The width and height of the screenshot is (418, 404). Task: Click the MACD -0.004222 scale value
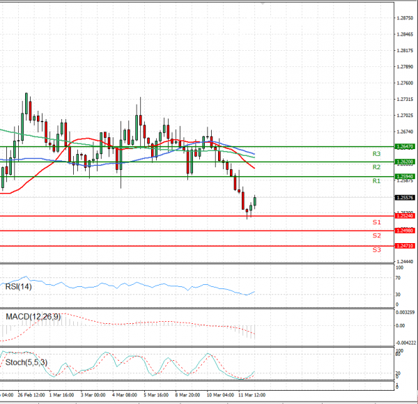pyautogui.click(x=405, y=343)
